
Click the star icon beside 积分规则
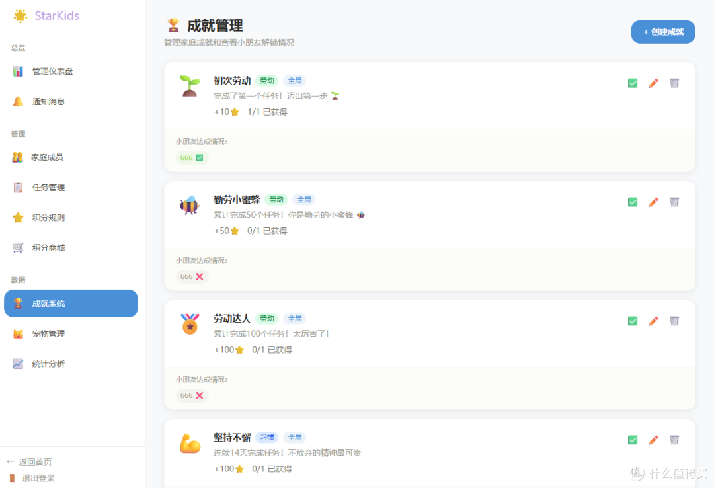click(x=18, y=218)
